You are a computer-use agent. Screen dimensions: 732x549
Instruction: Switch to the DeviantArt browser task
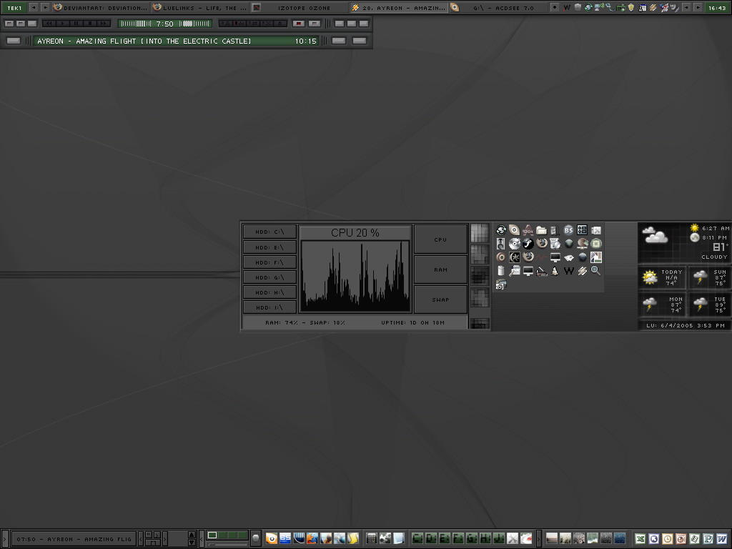(x=100, y=7)
